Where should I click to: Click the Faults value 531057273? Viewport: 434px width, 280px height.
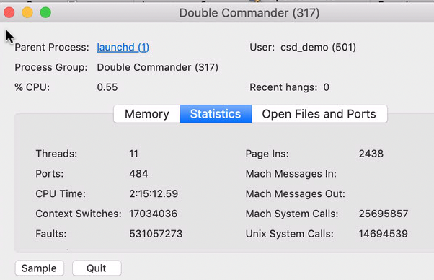(x=156, y=234)
